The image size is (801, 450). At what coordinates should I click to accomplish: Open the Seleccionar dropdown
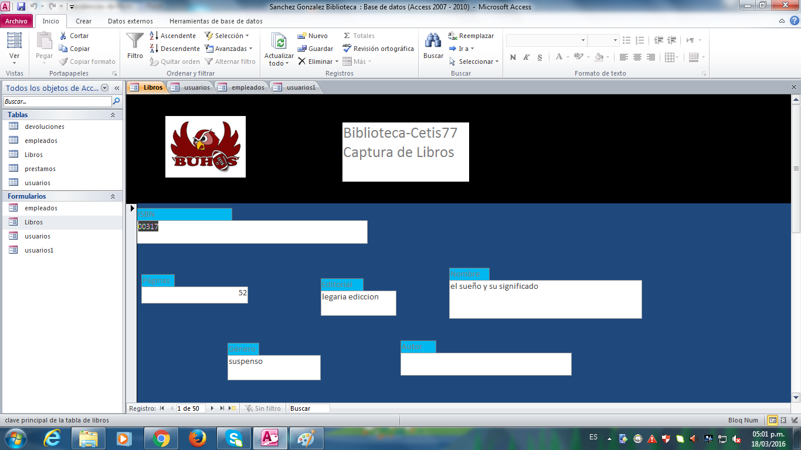tap(474, 62)
